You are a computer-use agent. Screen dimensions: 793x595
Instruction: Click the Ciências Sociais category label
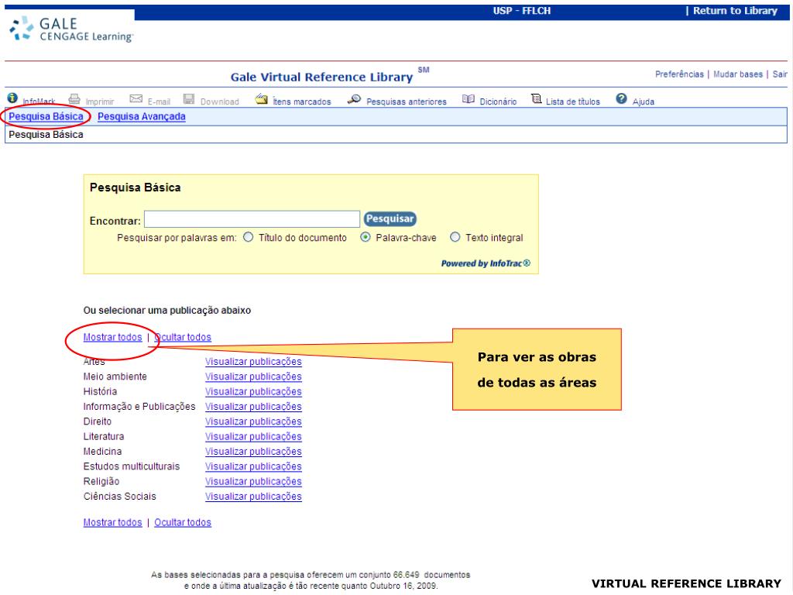tap(119, 497)
